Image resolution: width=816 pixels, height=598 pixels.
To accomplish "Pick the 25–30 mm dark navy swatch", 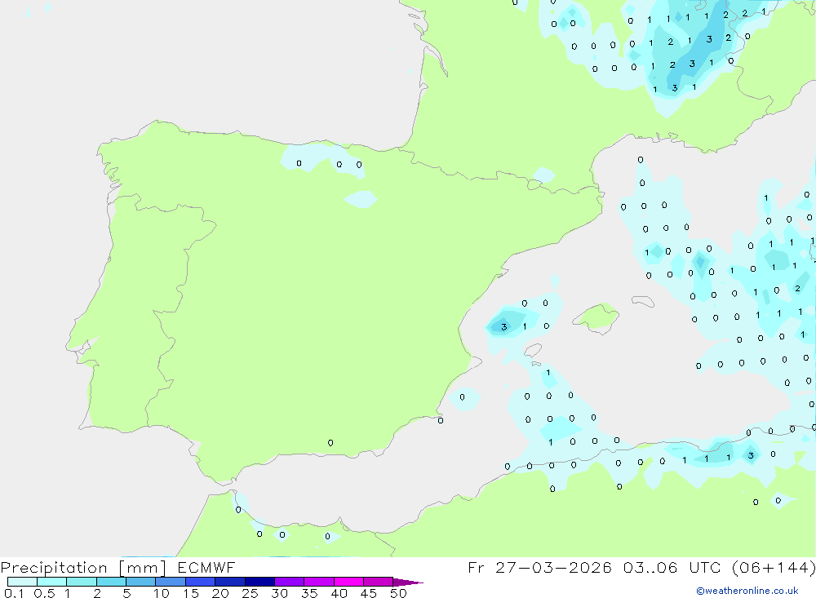I will [259, 582].
